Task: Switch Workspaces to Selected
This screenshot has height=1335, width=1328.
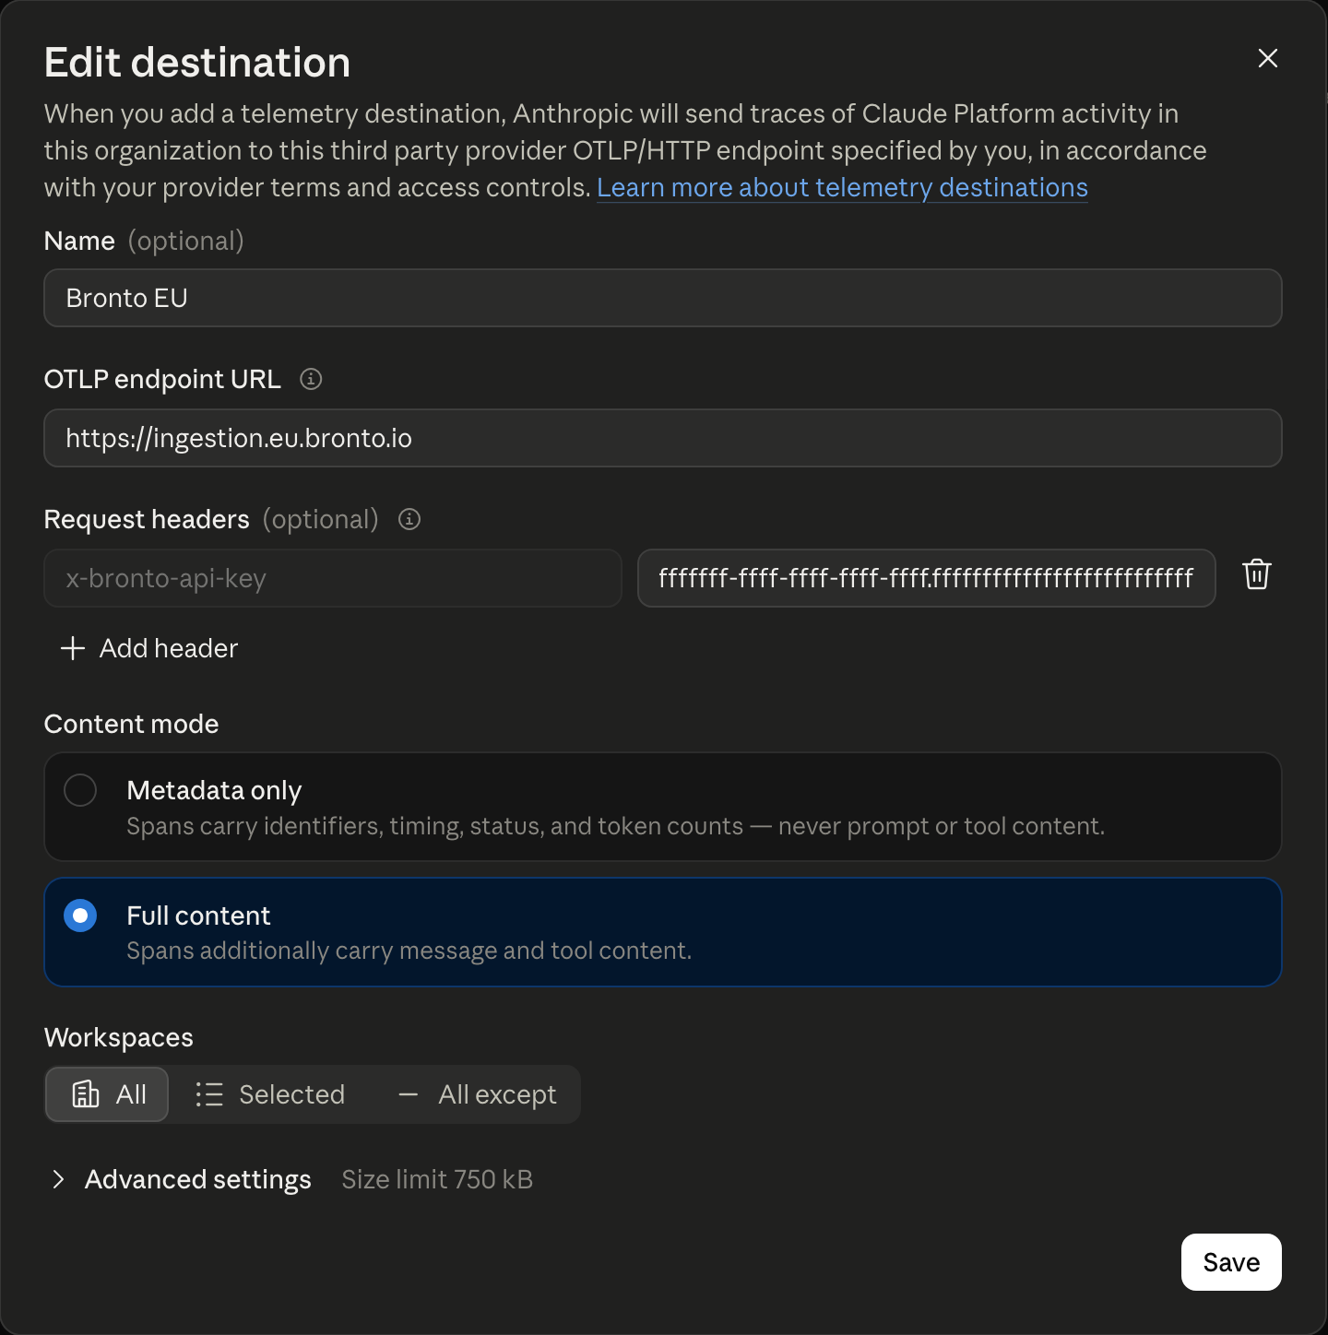Action: point(269,1094)
